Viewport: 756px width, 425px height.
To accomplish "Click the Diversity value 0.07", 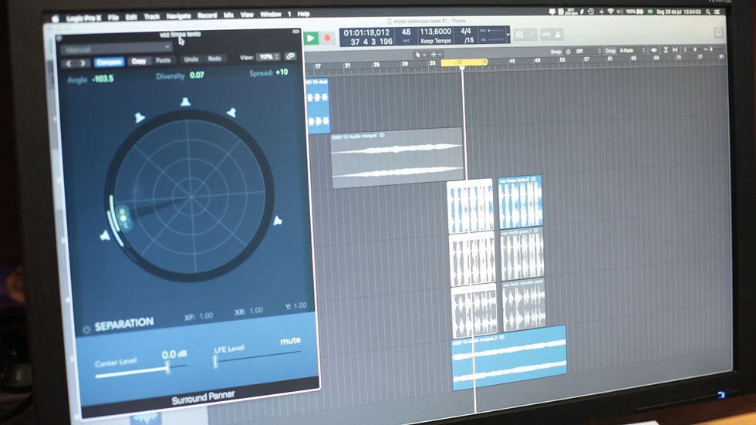I will (197, 75).
